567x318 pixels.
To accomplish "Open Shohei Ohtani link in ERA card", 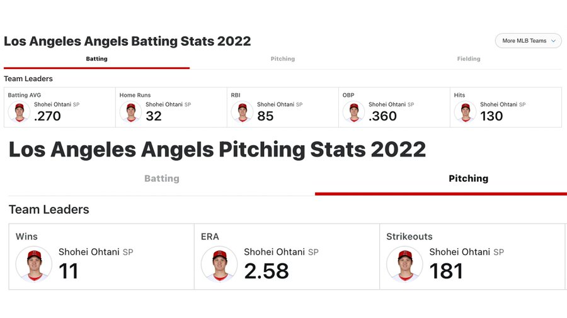I will 274,251.
